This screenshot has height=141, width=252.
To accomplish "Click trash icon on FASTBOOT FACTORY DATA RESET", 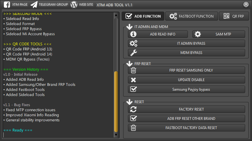I will [x=133, y=128].
